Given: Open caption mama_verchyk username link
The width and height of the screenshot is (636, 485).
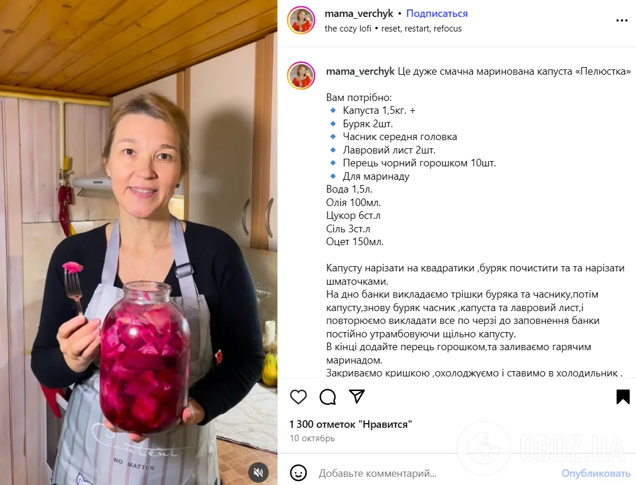Looking at the screenshot, I should point(360,71).
